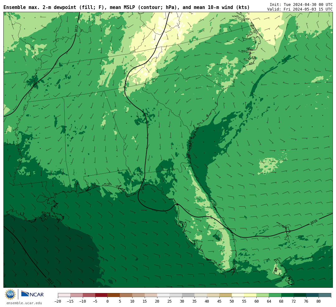Click the NCAR logo
Viewport: 336px width, 307px height.
pos(33,294)
